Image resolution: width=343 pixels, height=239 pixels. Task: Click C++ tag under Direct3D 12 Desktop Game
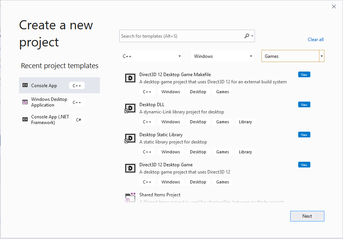click(x=147, y=182)
